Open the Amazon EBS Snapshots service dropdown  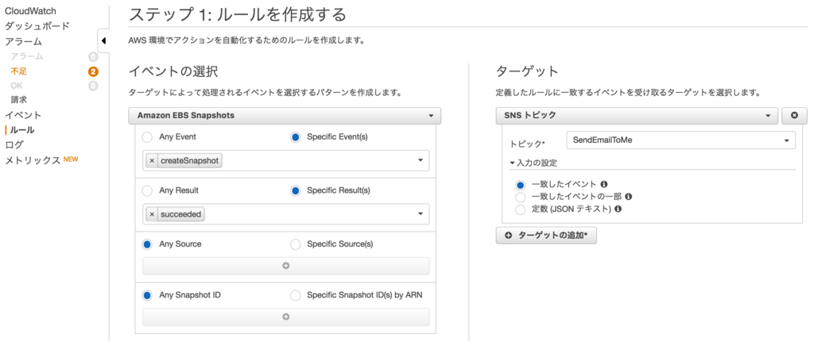(x=285, y=116)
